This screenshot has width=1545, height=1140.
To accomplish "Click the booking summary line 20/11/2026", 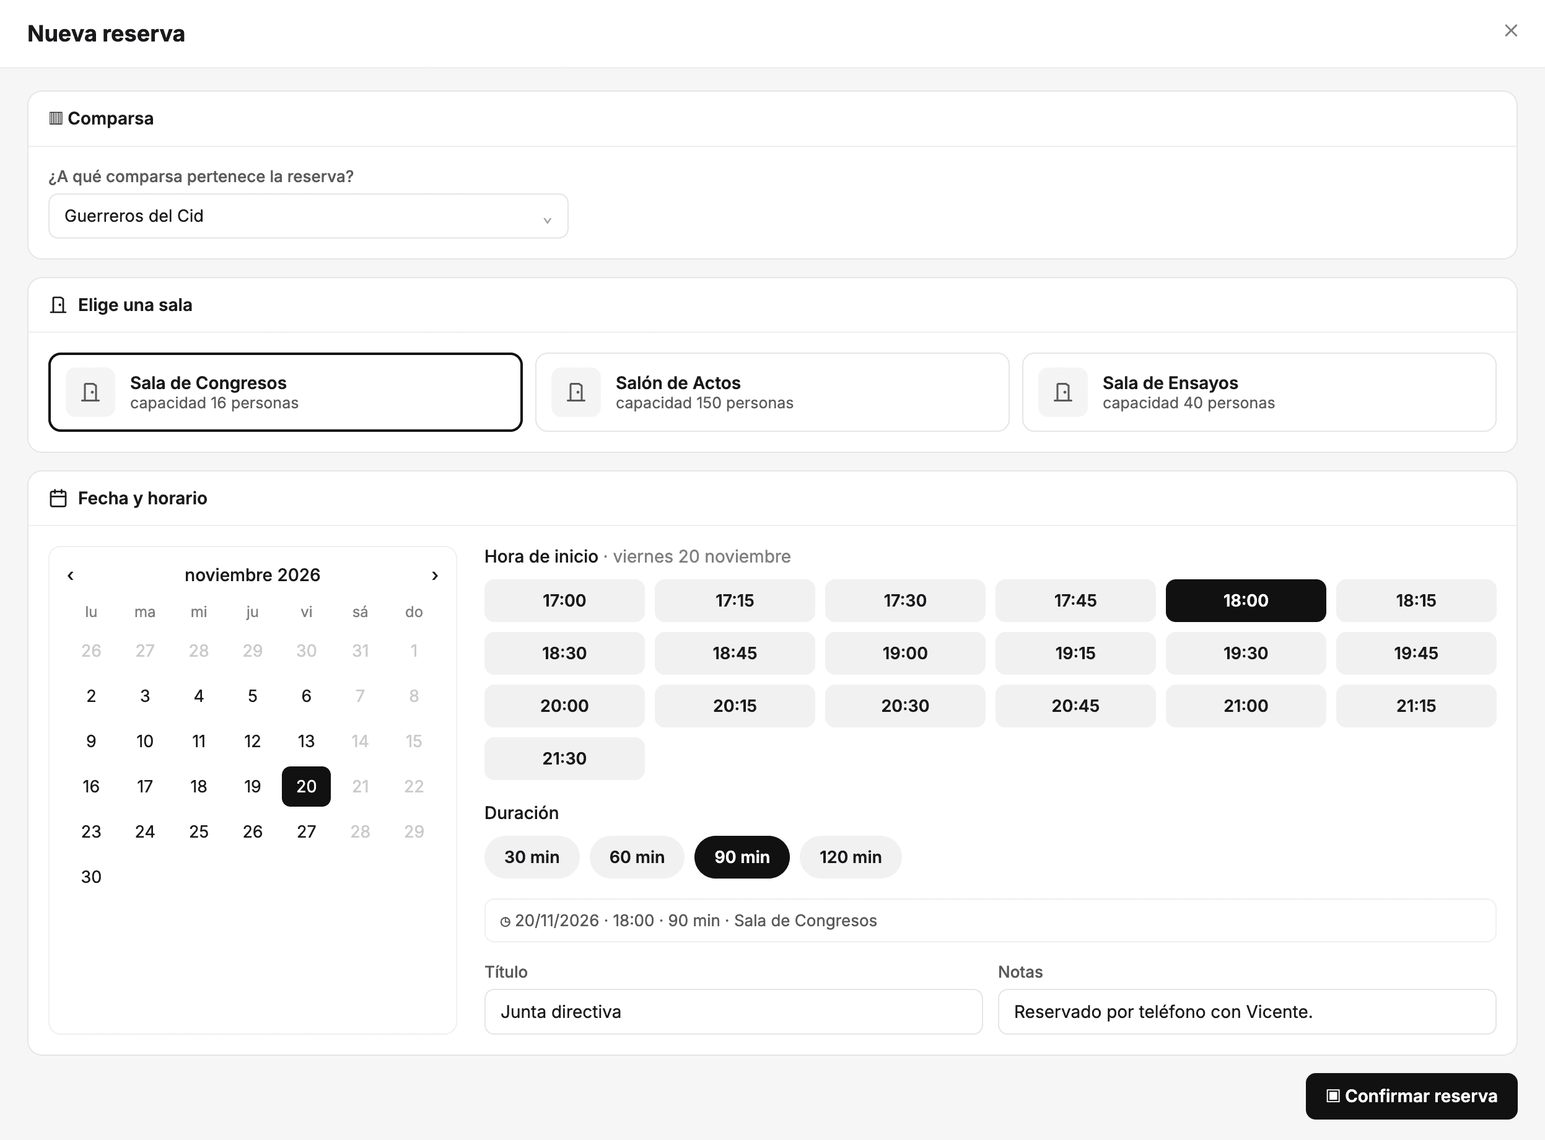I will point(990,921).
